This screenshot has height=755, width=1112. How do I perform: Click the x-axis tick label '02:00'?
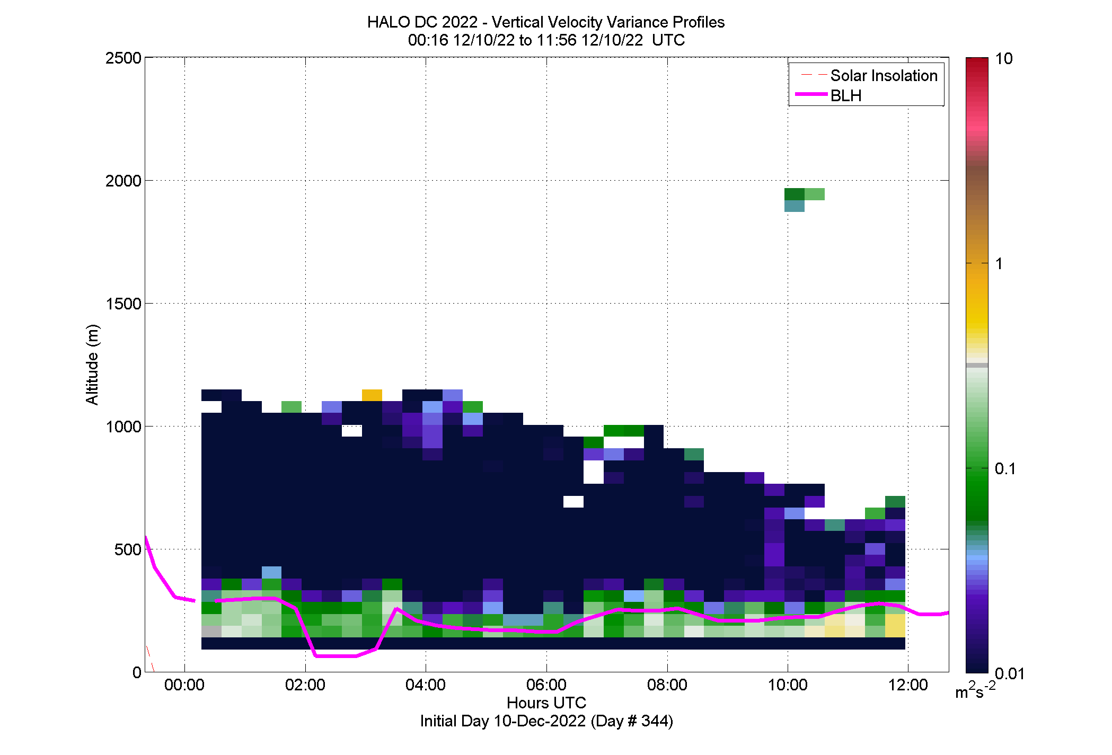[305, 685]
